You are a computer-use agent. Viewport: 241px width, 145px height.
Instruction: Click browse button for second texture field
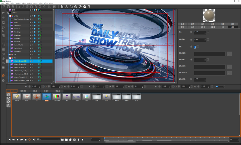pos(229,67)
